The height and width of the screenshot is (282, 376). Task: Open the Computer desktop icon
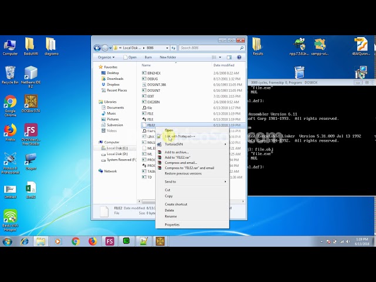tap(10, 48)
